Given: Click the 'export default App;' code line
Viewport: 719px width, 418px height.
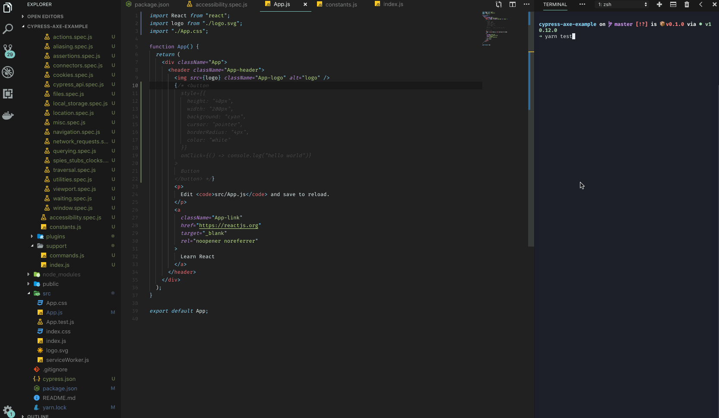Looking at the screenshot, I should click(179, 311).
